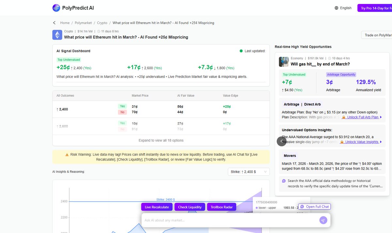Open the Home breadcrumb
The image size is (392, 233).
coord(65,23)
